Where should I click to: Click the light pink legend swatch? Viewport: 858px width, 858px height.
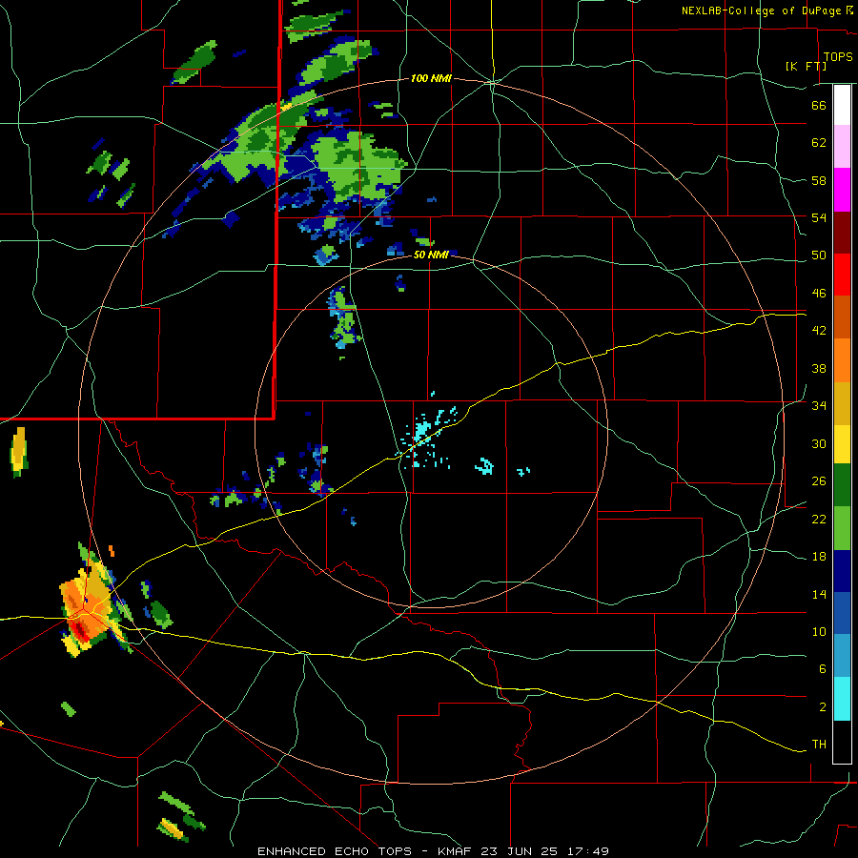[x=842, y=146]
